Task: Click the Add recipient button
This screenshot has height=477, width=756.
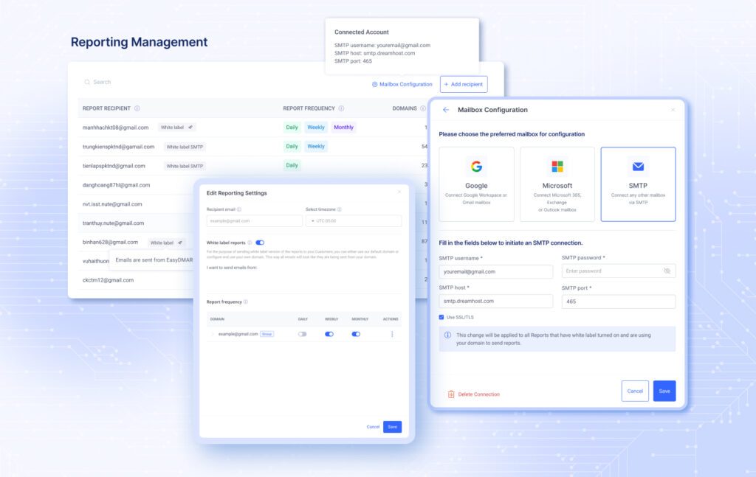Action: click(464, 84)
